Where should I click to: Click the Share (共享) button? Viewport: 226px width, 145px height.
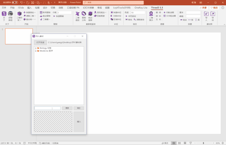[x=203, y=8]
